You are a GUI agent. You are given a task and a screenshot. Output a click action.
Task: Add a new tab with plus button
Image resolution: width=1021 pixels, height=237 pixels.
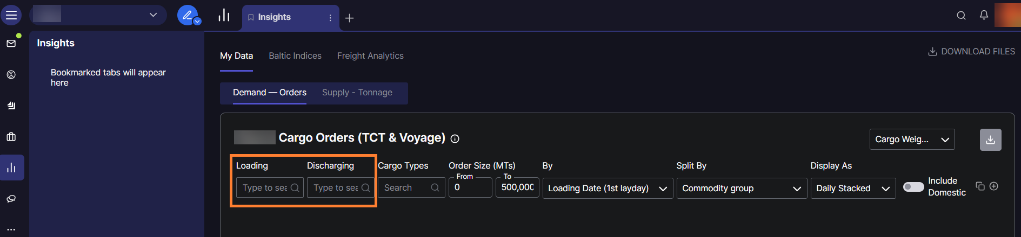[350, 18]
